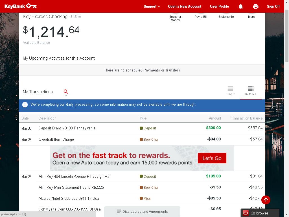Open the Disclosures and Agreements panel

(142, 211)
